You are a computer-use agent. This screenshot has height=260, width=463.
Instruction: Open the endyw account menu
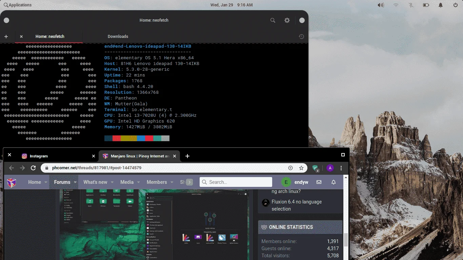click(301, 182)
